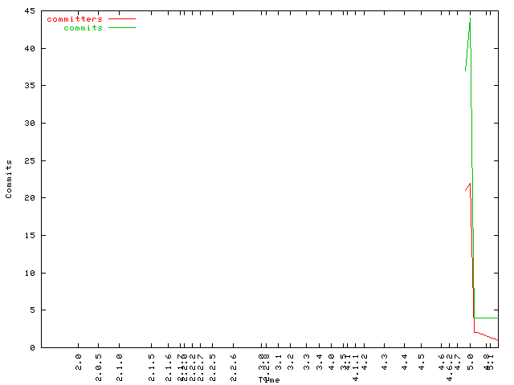Select the 4.0 version tick label
This screenshot has height=385, width=514.
point(332,363)
